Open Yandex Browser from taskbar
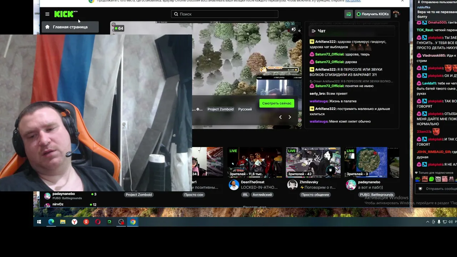457x257 pixels. click(74, 222)
